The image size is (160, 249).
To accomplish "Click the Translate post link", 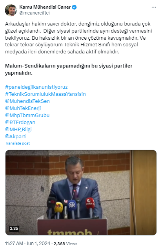I will pos(17,143).
